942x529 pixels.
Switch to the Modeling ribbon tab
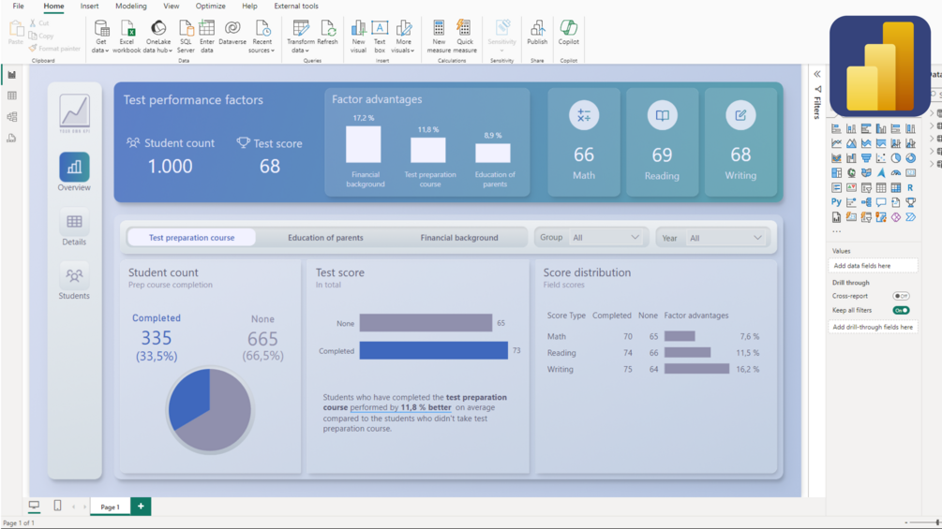pos(131,6)
